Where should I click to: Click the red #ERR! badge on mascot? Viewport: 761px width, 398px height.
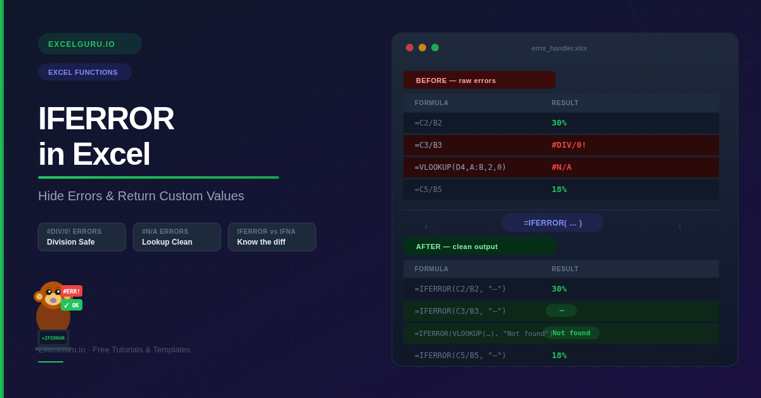(x=72, y=291)
